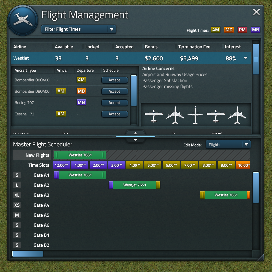Click the MD departure badge of second Bombardier

tap(81, 91)
